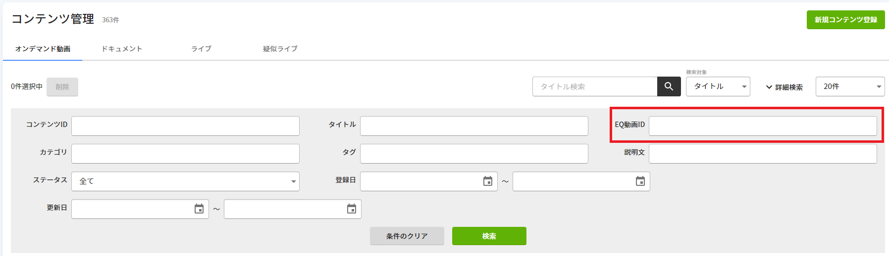Open calendar for 更新日 start date
This screenshot has height=256, width=889.
pyautogui.click(x=199, y=209)
